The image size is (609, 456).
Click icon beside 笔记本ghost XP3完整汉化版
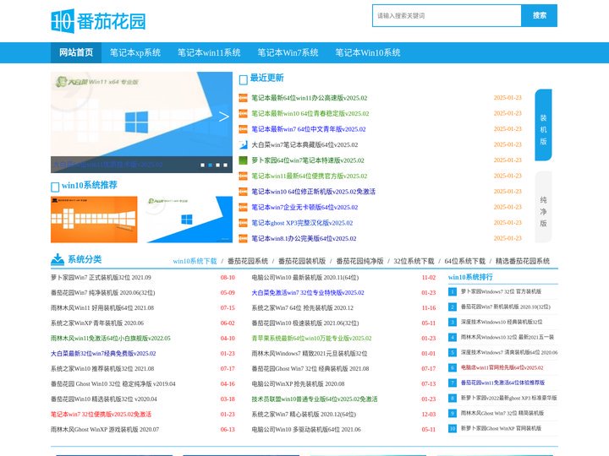click(243, 223)
